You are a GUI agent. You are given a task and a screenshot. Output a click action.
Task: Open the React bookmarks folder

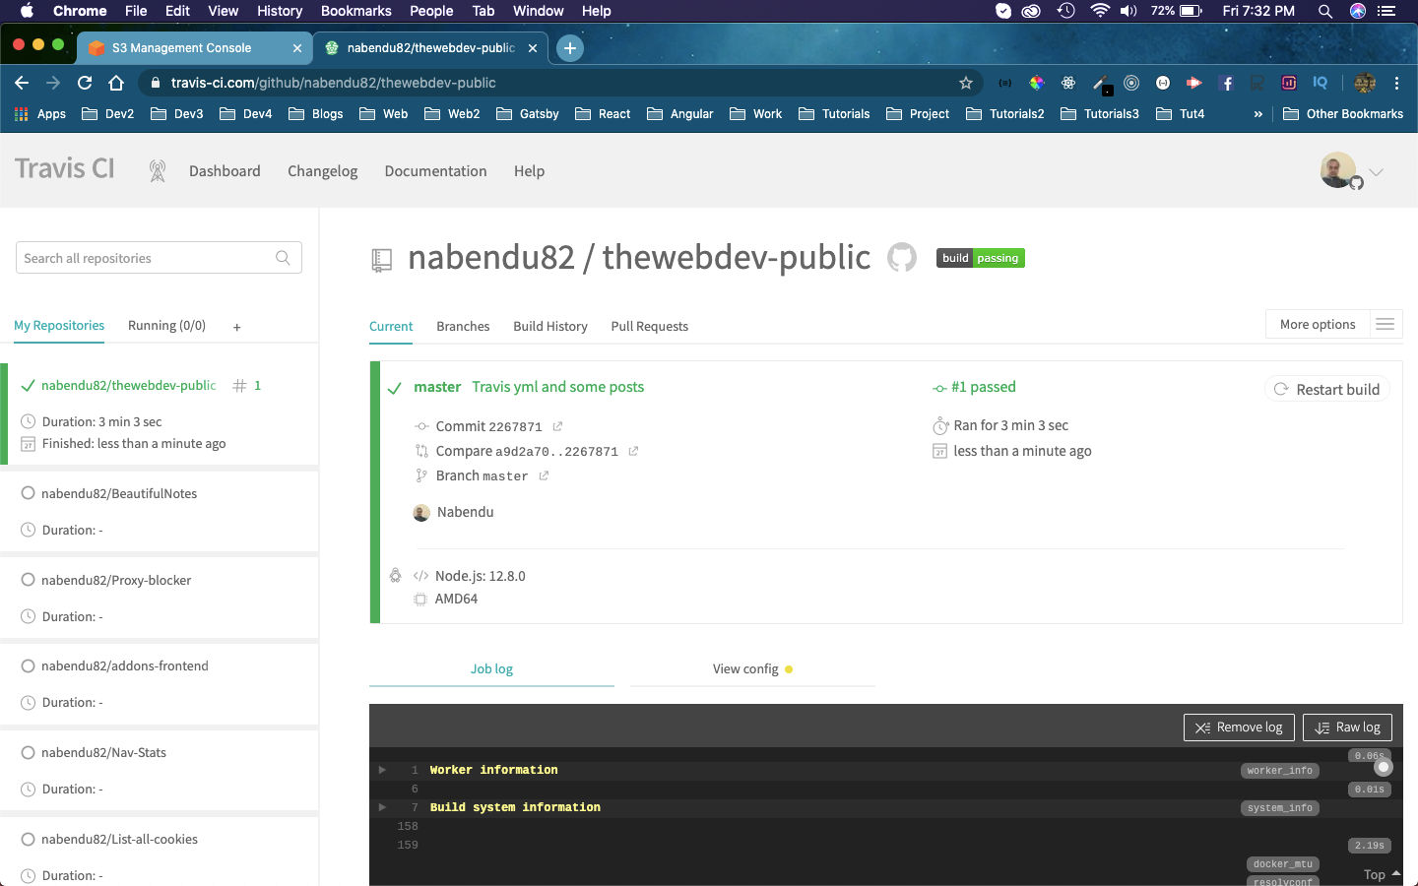[x=603, y=114]
